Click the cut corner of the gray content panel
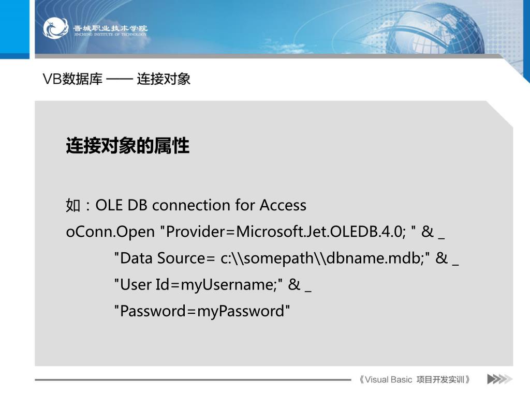This screenshot has height=397, width=530. click(x=500, y=114)
